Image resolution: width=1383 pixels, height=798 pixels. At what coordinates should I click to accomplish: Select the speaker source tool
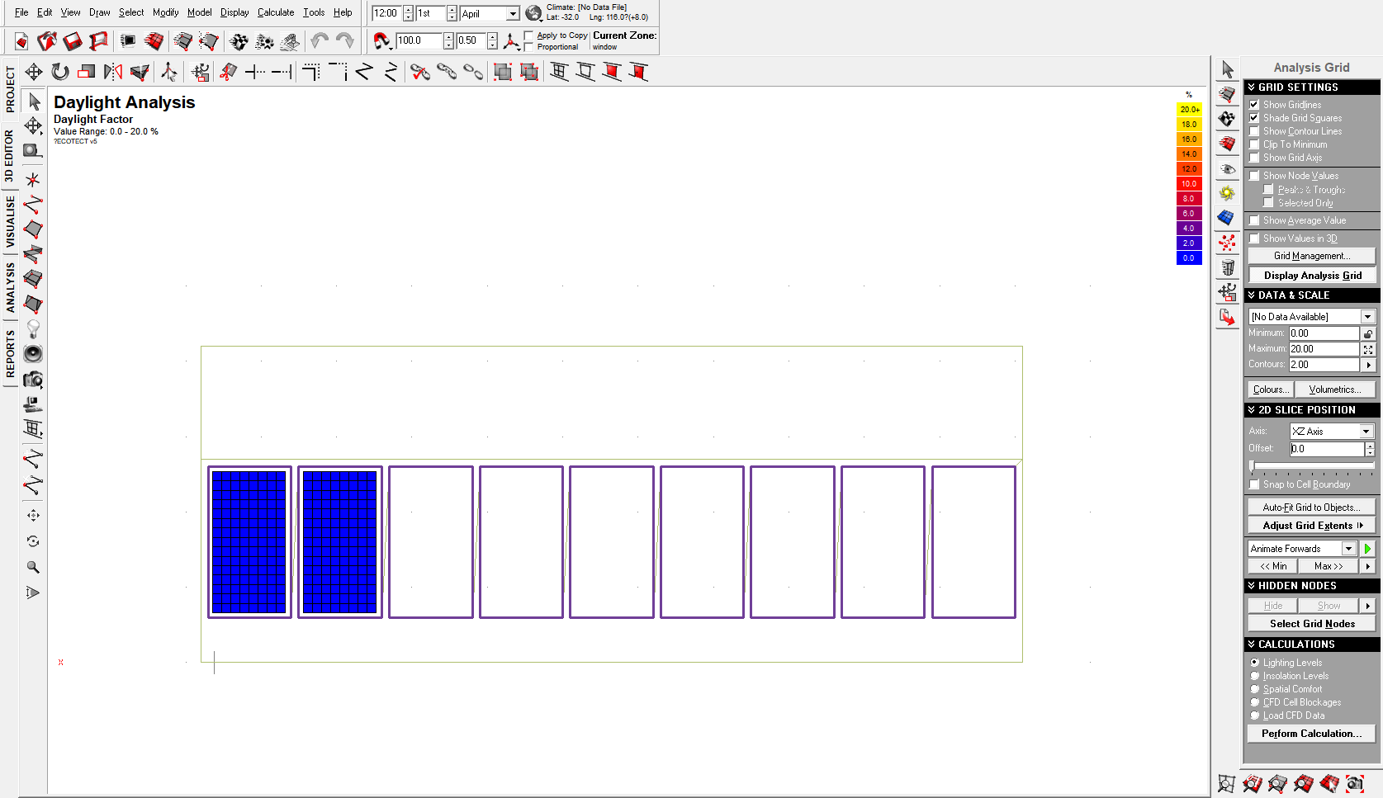click(33, 354)
